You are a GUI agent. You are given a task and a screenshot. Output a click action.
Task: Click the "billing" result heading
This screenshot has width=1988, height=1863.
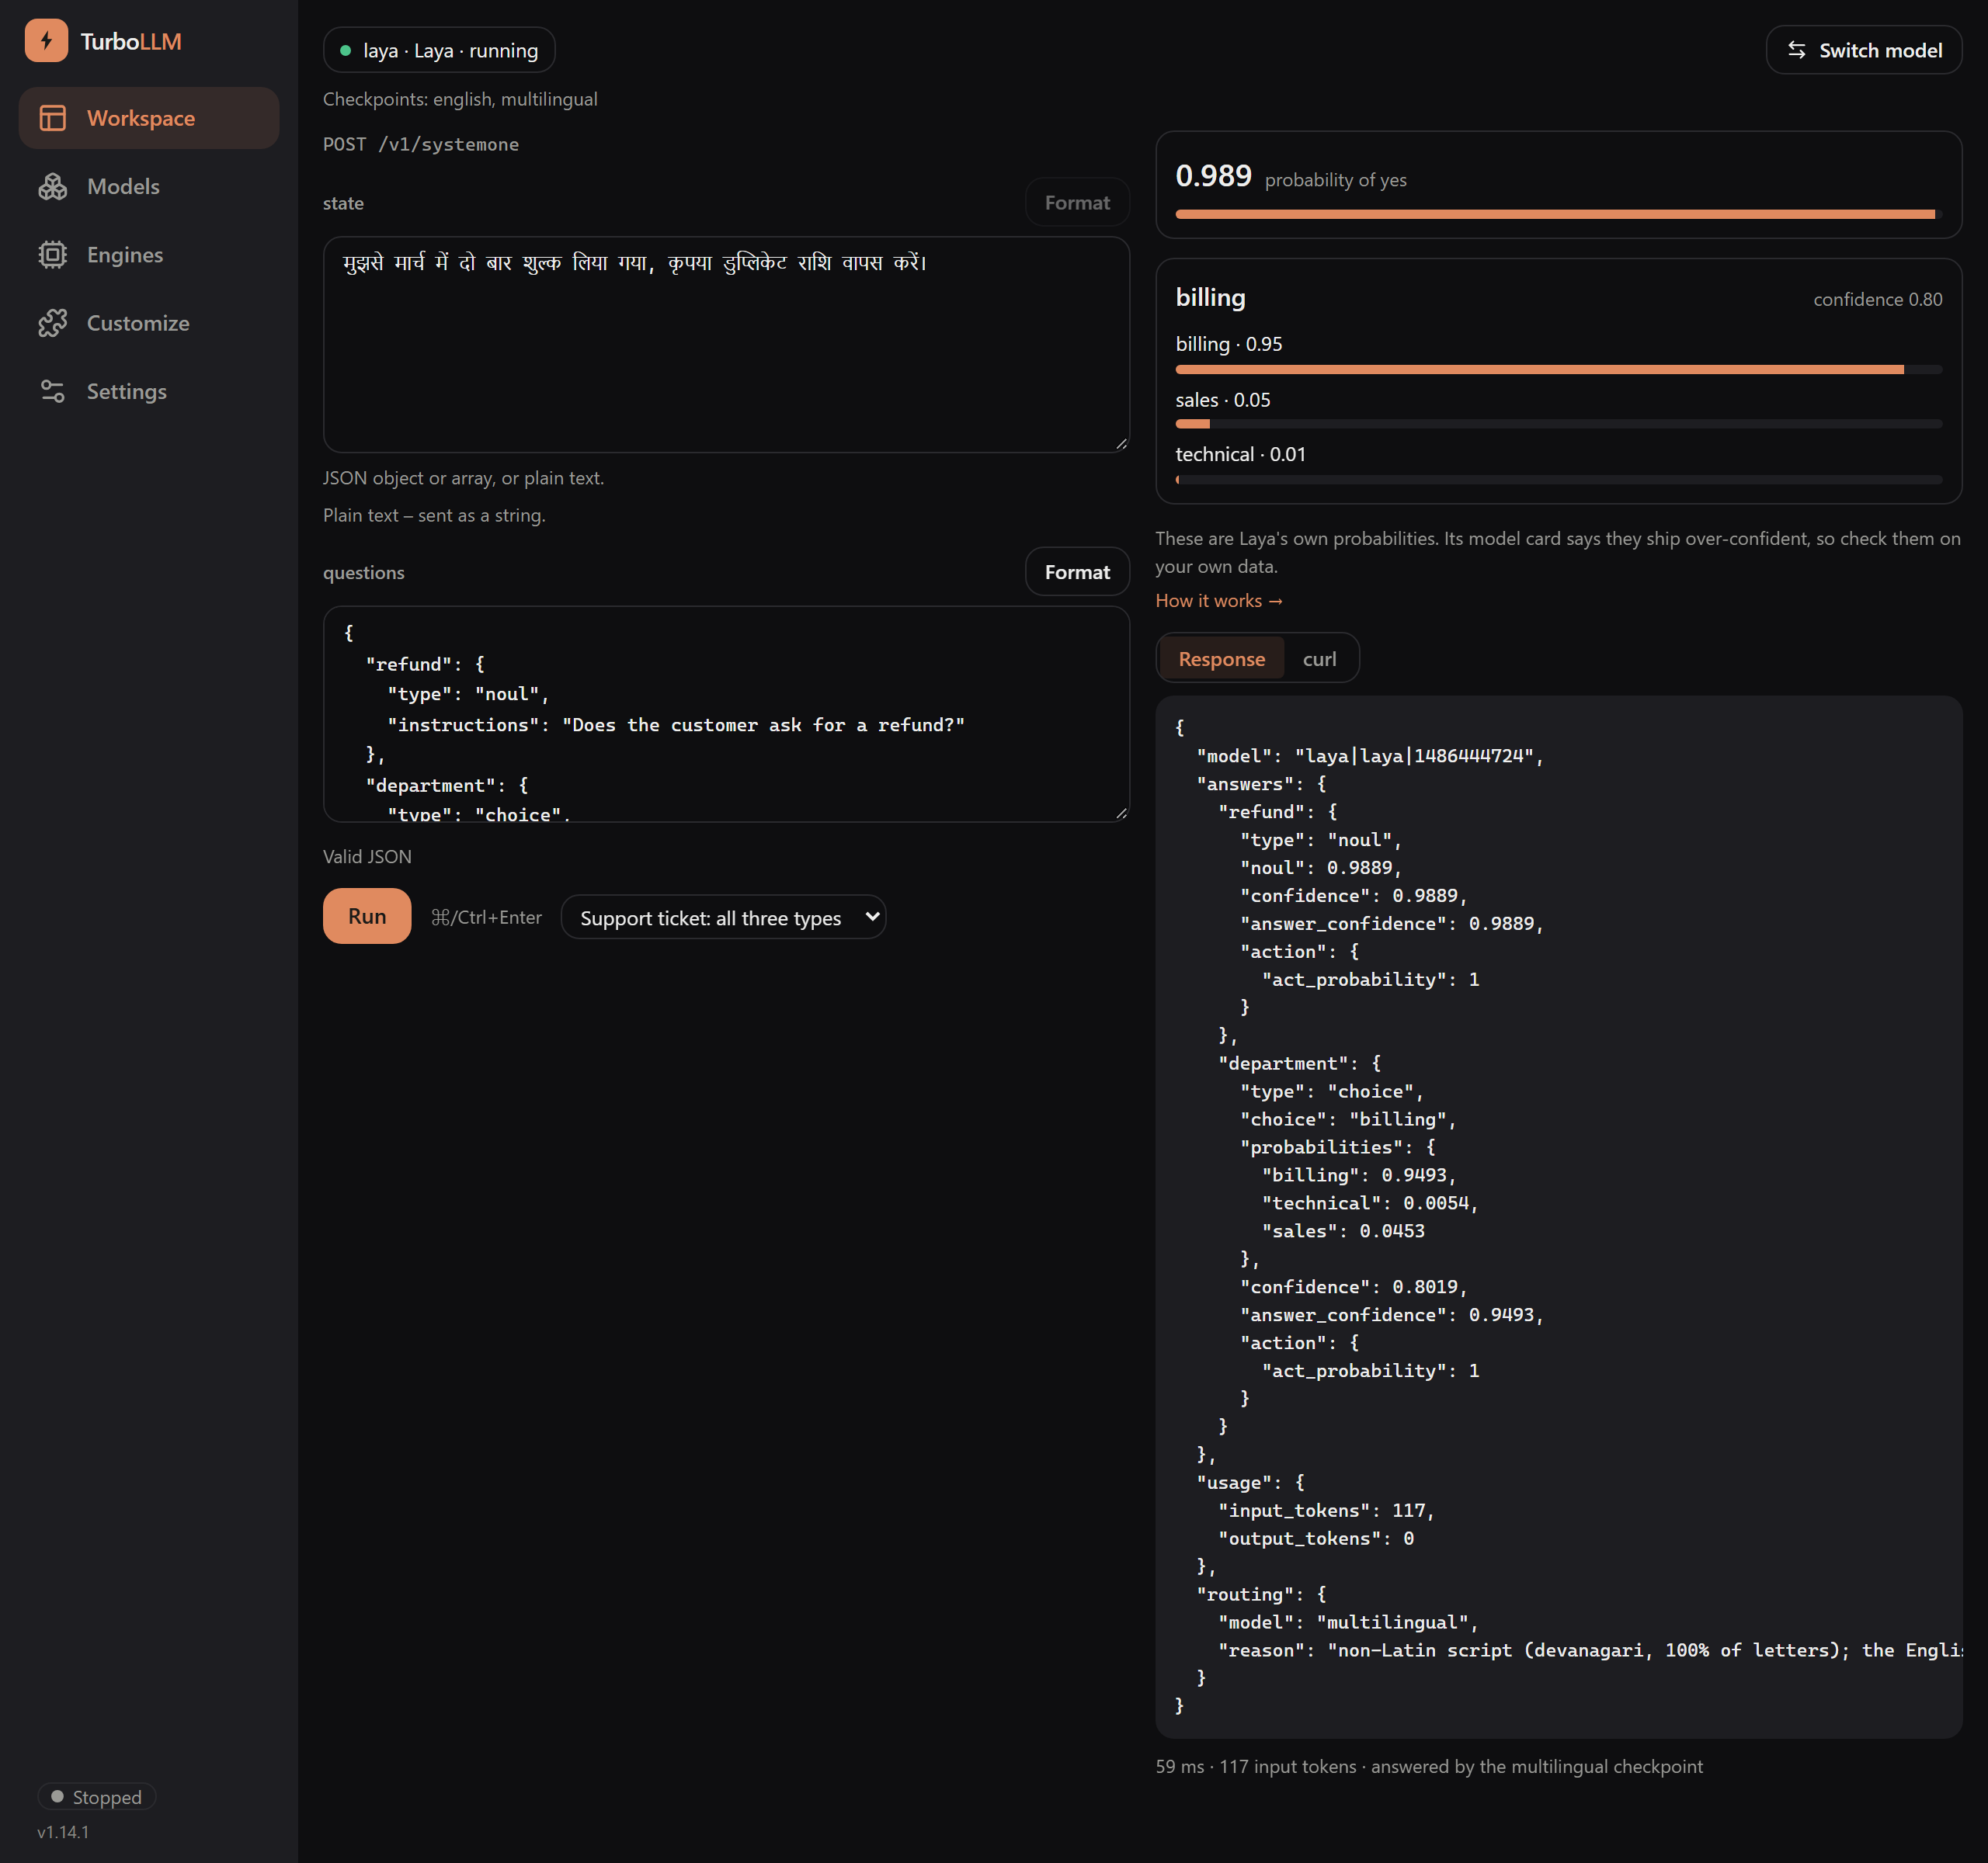(1210, 297)
